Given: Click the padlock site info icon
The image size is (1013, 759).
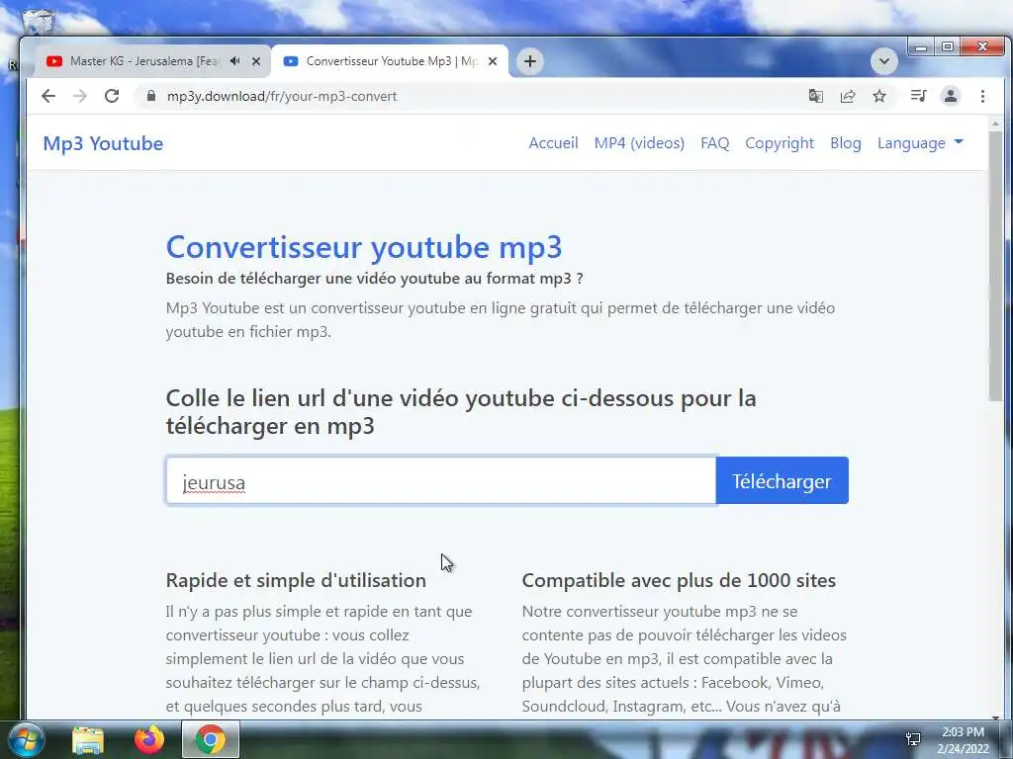Looking at the screenshot, I should coord(151,96).
